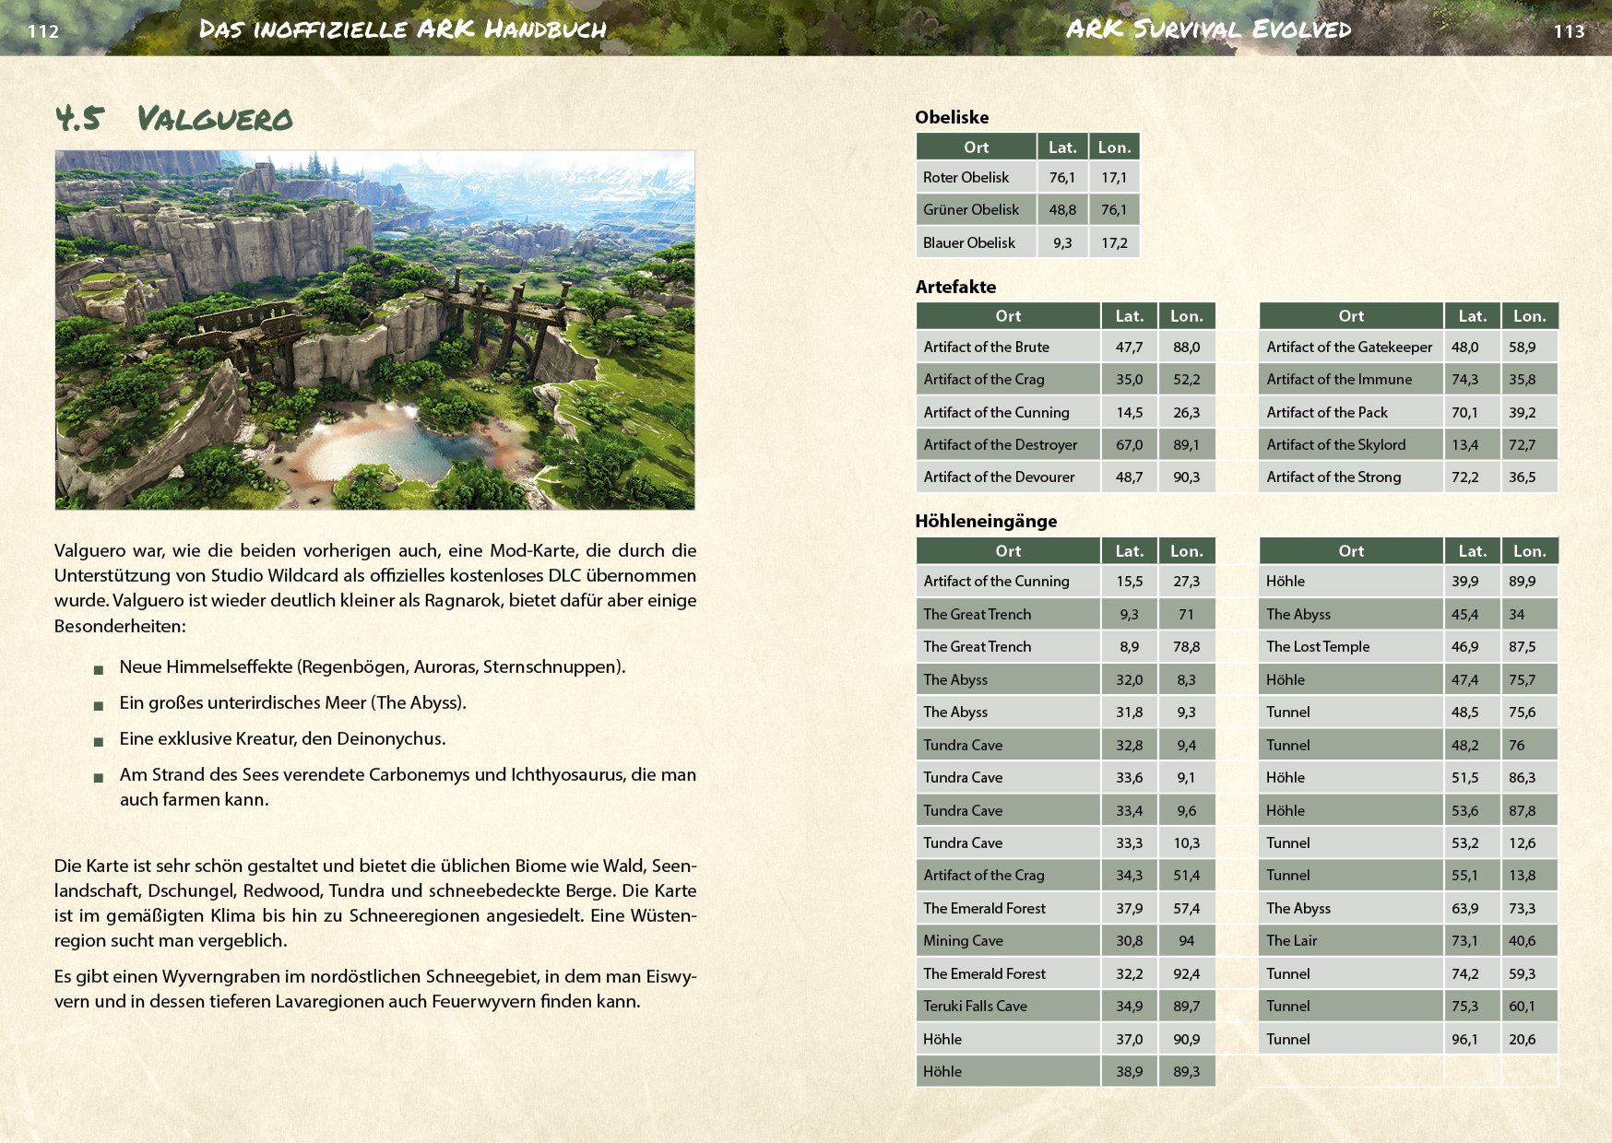1612x1143 pixels.
Task: Click the Blauer Obelisk entry
Action: (x=1027, y=242)
